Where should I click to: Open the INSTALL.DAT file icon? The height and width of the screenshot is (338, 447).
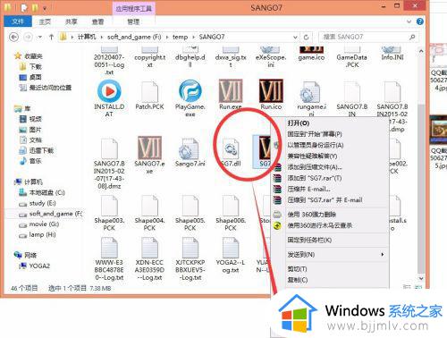click(x=109, y=91)
